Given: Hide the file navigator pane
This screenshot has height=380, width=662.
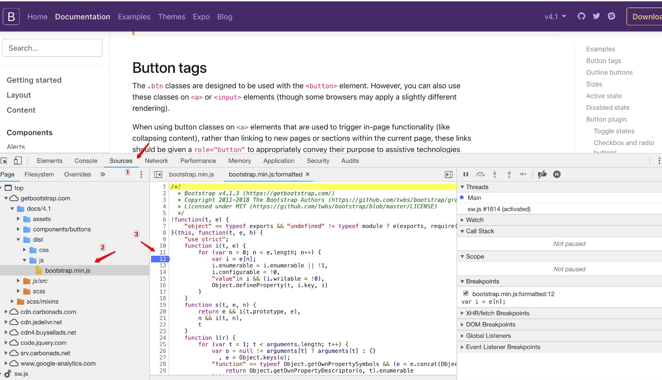Looking at the screenshot, I should [158, 175].
